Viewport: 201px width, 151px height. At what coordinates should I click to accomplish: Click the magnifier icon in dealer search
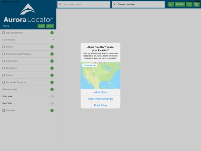click(60, 4)
